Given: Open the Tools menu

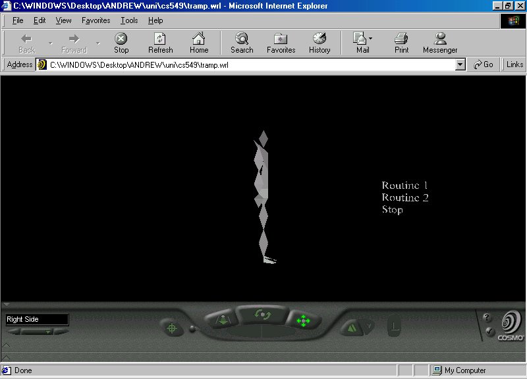Looking at the screenshot, I should [129, 20].
